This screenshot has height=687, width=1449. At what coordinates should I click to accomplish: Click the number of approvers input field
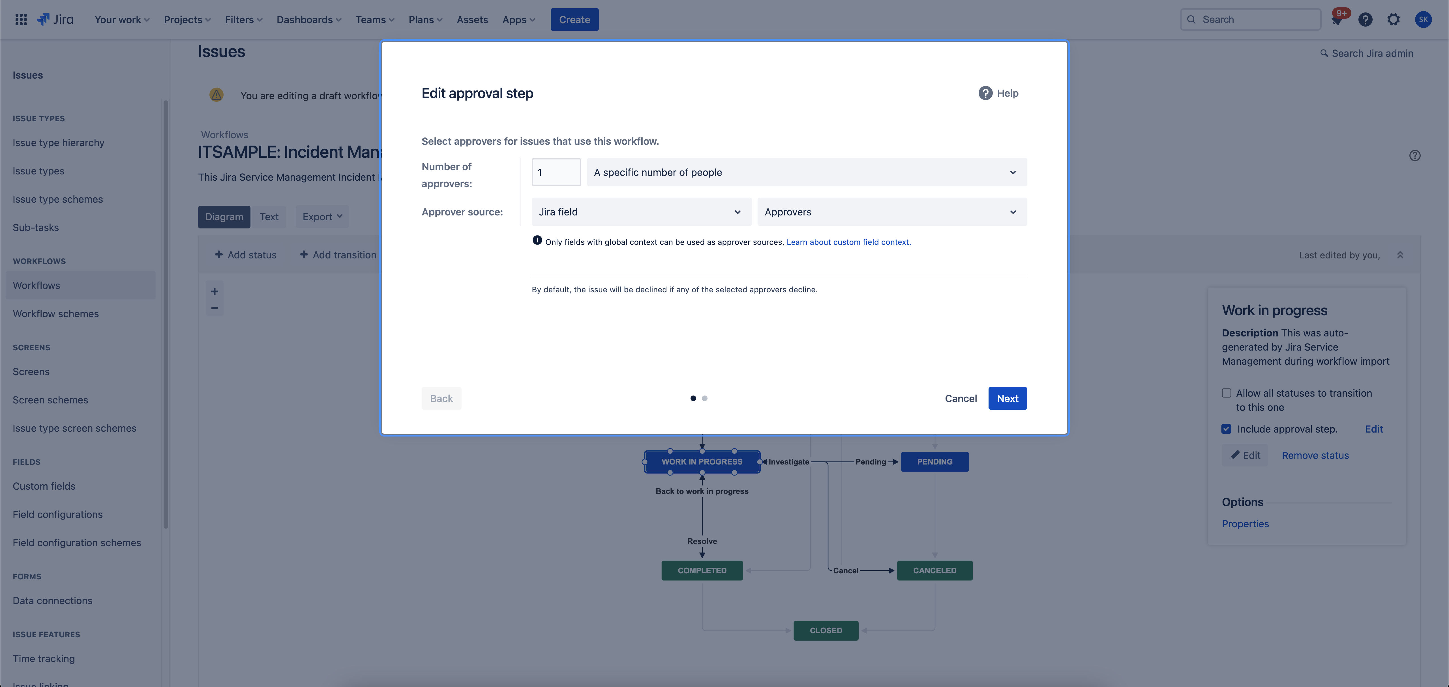coord(556,172)
